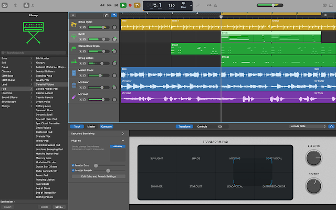Click the String Section track icon
This screenshot has height=210, width=336.
coord(73,60)
